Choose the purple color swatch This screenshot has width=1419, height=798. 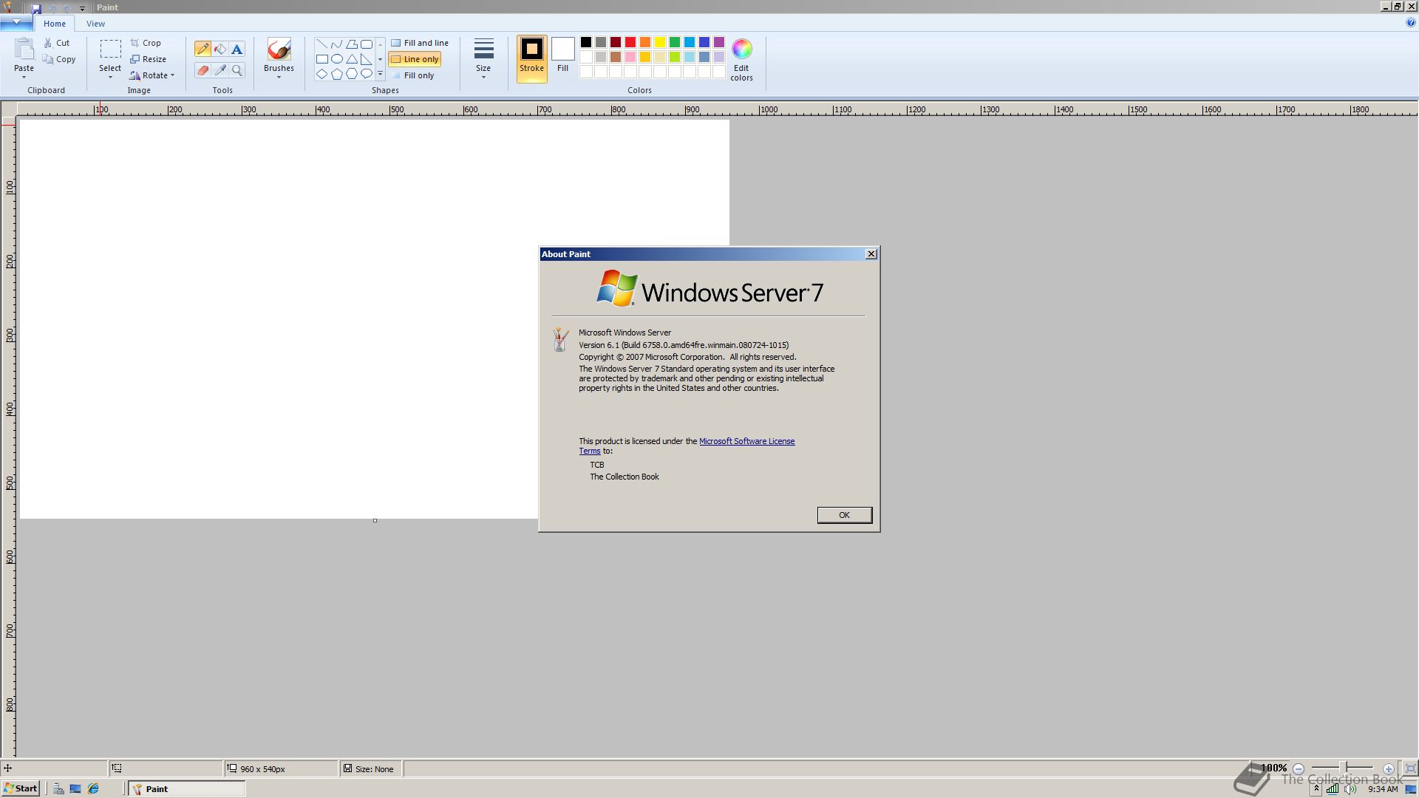coord(719,42)
